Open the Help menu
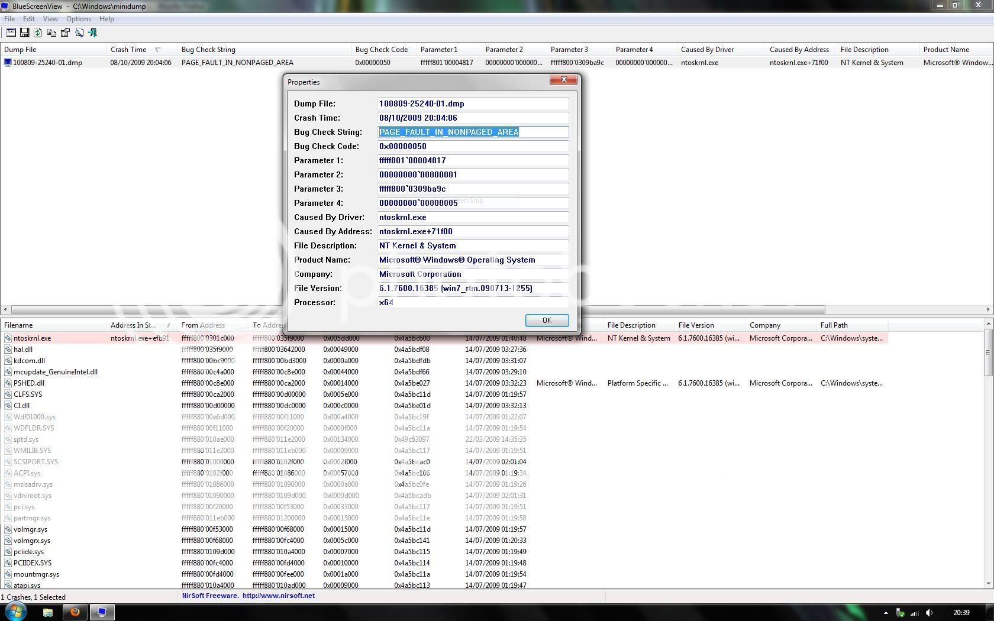This screenshot has height=621, width=994. click(106, 19)
